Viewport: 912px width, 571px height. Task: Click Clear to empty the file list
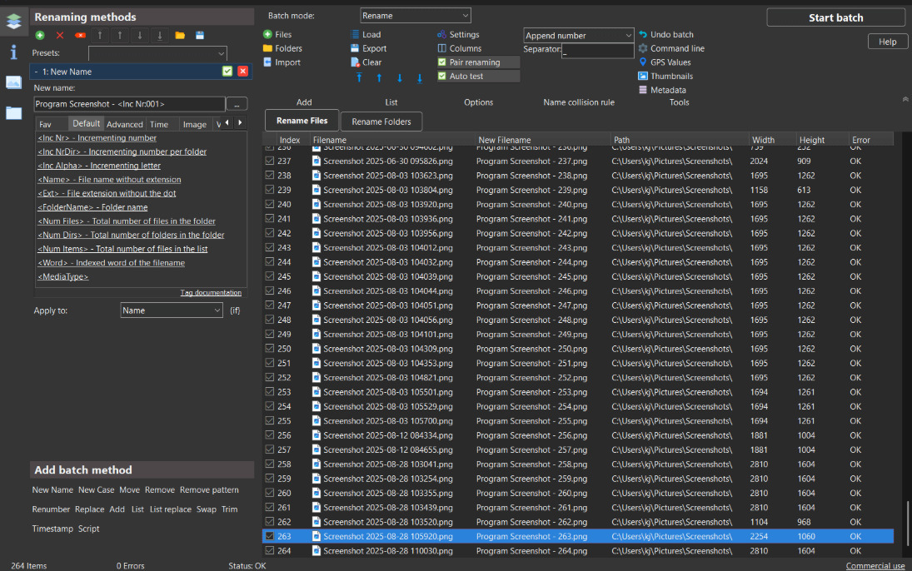click(371, 62)
